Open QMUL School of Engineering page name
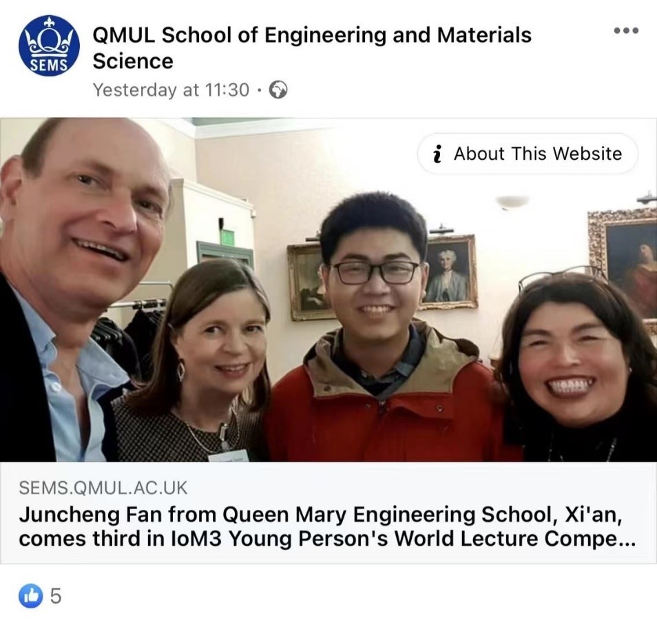The width and height of the screenshot is (657, 625). [312, 48]
